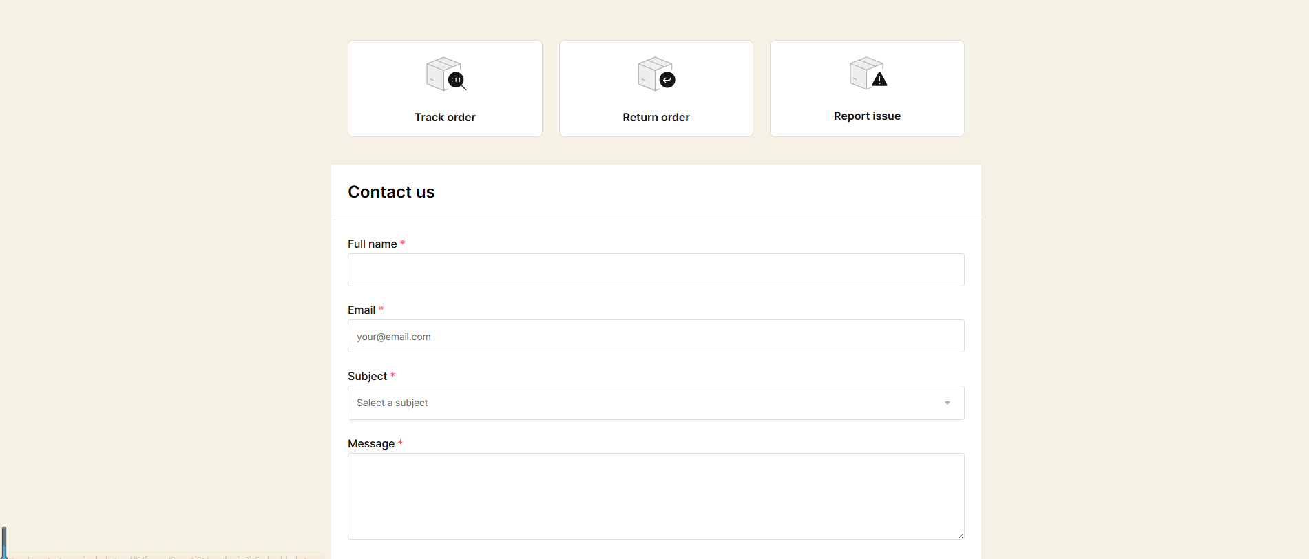The image size is (1309, 559).
Task: Open the Track order text link
Action: [445, 117]
